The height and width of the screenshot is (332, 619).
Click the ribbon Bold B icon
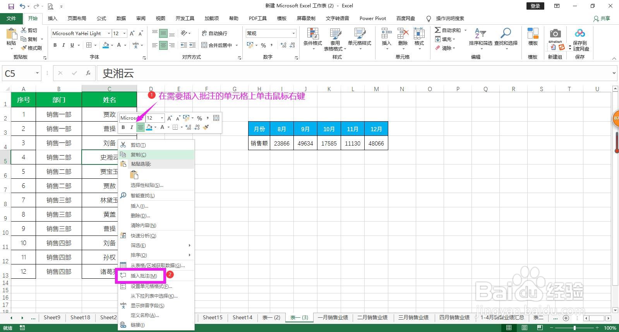click(x=55, y=45)
